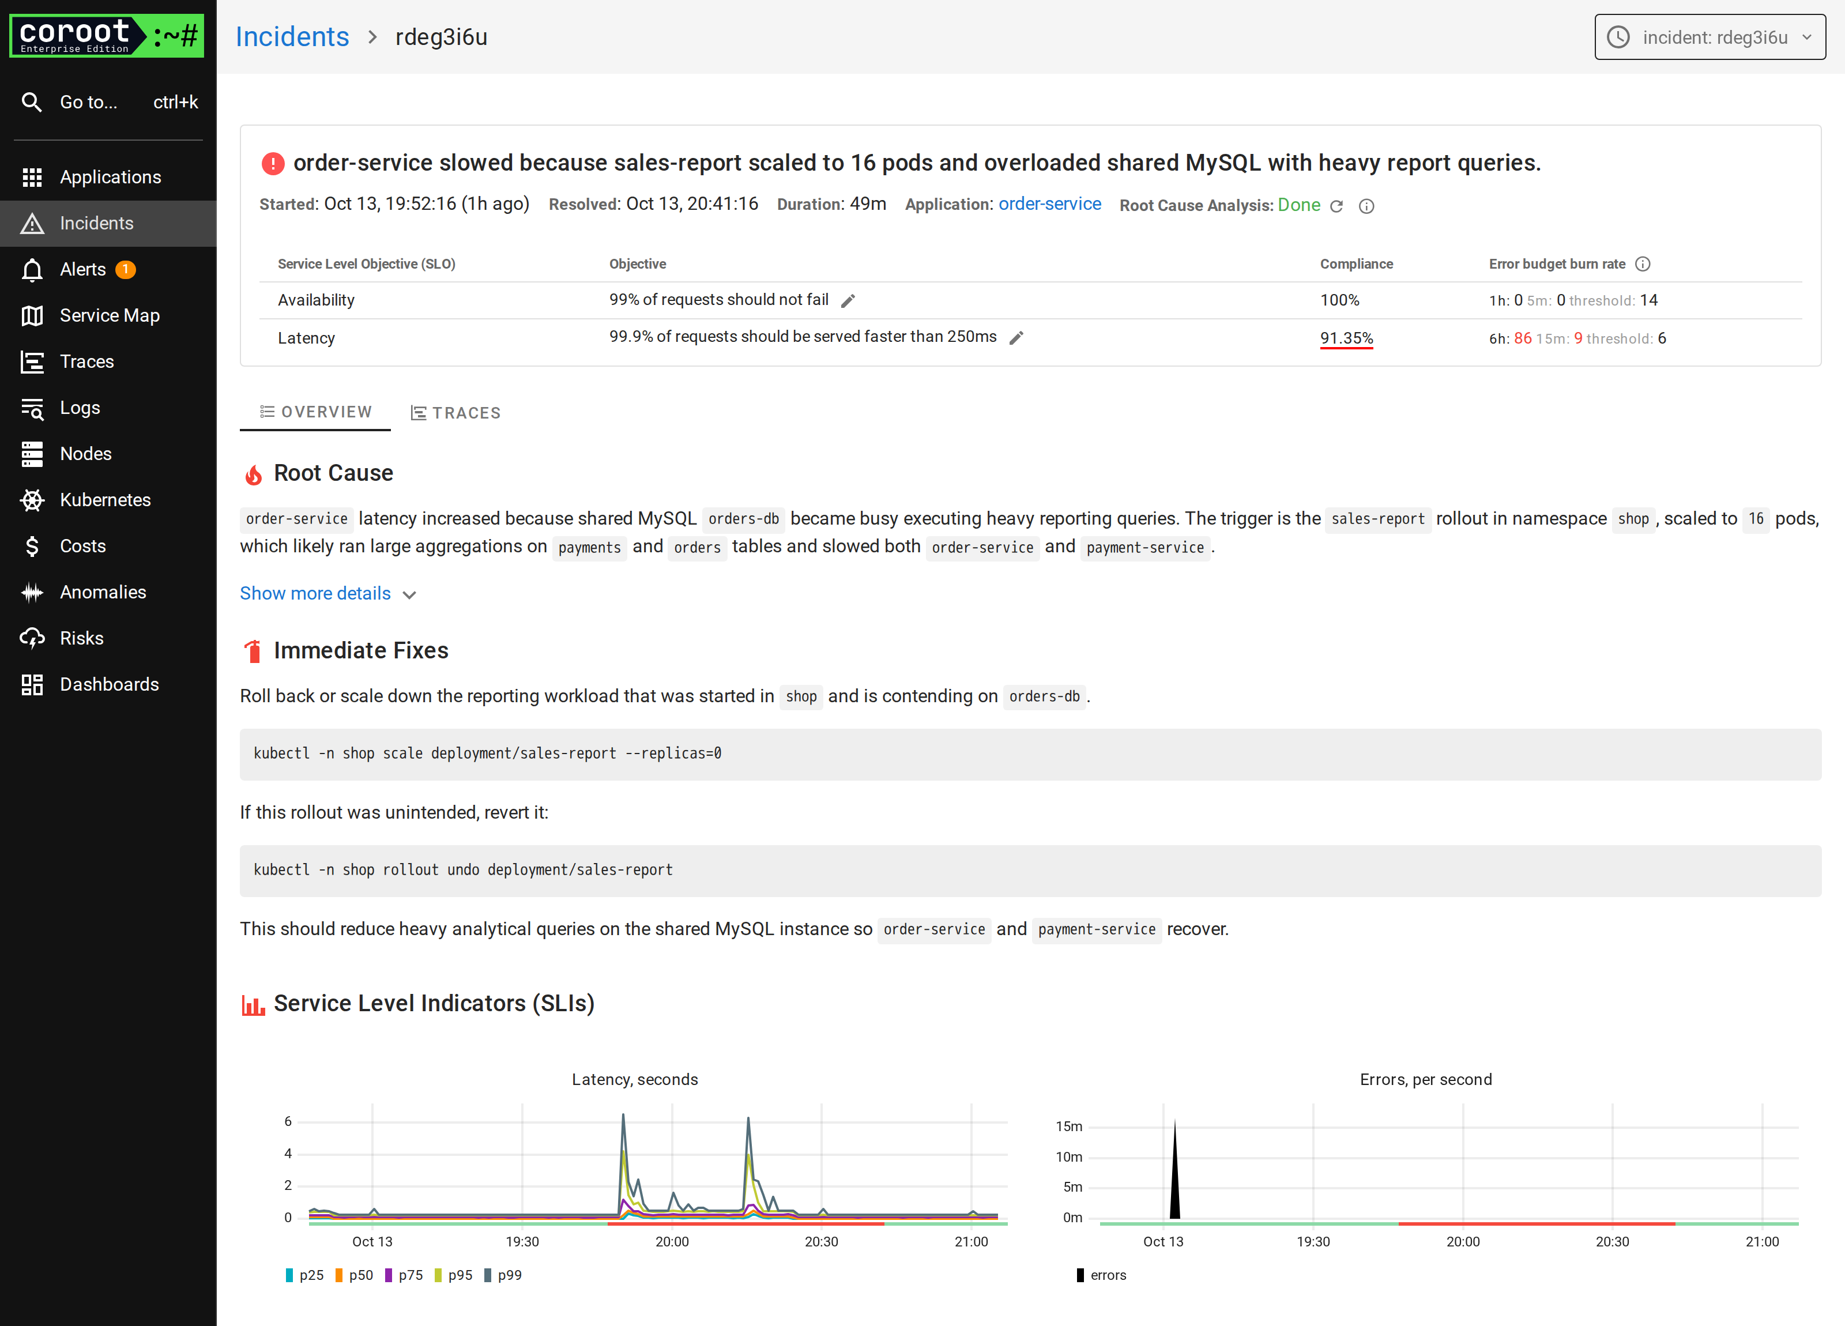The width and height of the screenshot is (1845, 1326).
Task: Select the Incidents warning triangle icon
Action: click(32, 224)
